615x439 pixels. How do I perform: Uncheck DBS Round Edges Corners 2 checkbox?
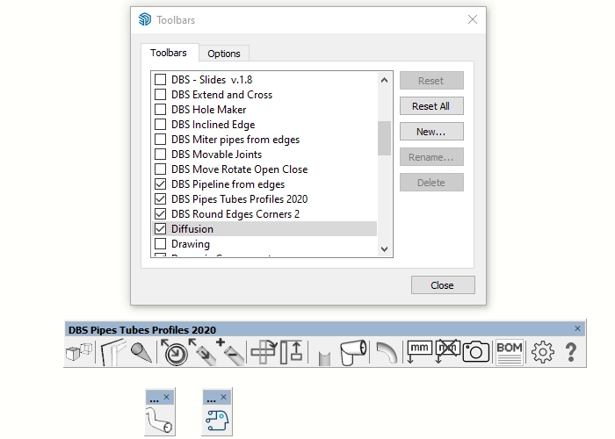[160, 213]
